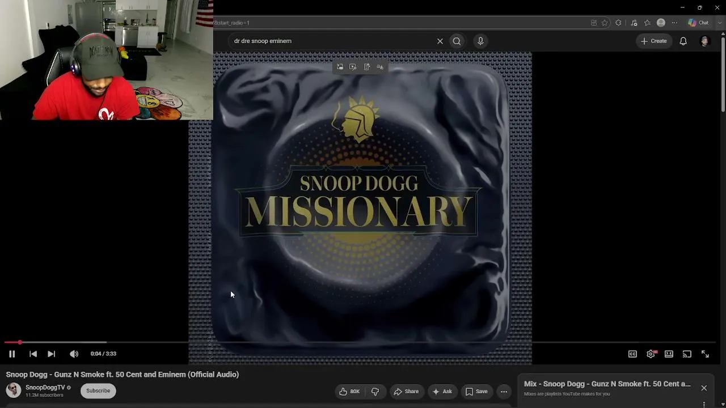Viewport: 726px width, 408px height.
Task: Search with your voice microphone
Action: point(480,41)
